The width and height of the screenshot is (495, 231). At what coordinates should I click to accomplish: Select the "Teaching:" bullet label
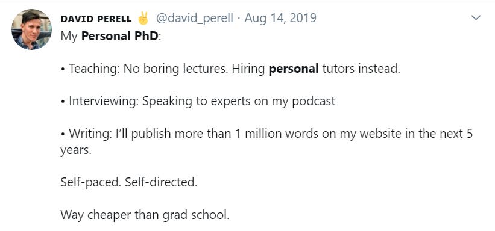[94, 69]
